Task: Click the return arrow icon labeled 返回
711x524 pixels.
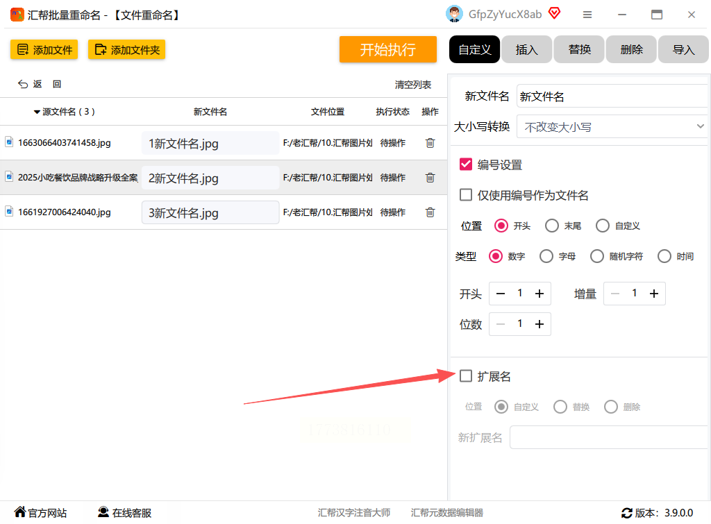Action: coord(24,84)
